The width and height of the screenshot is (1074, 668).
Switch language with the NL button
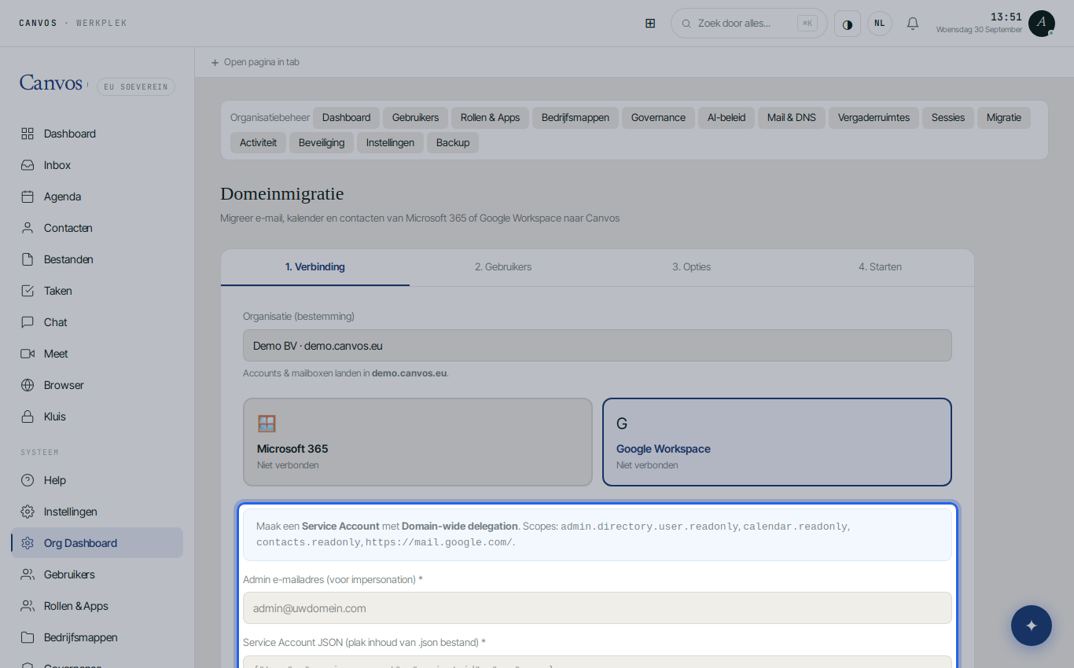pyautogui.click(x=880, y=24)
